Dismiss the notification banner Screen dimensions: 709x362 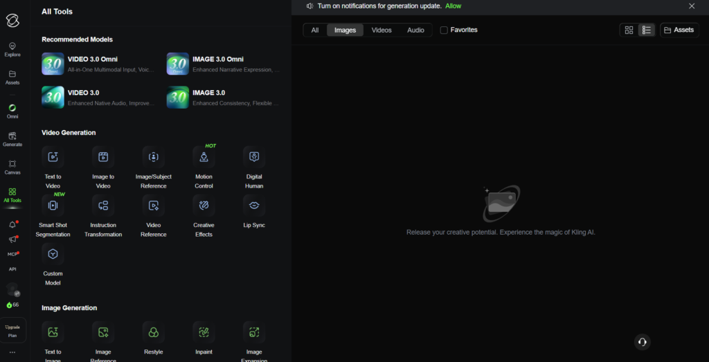click(692, 6)
